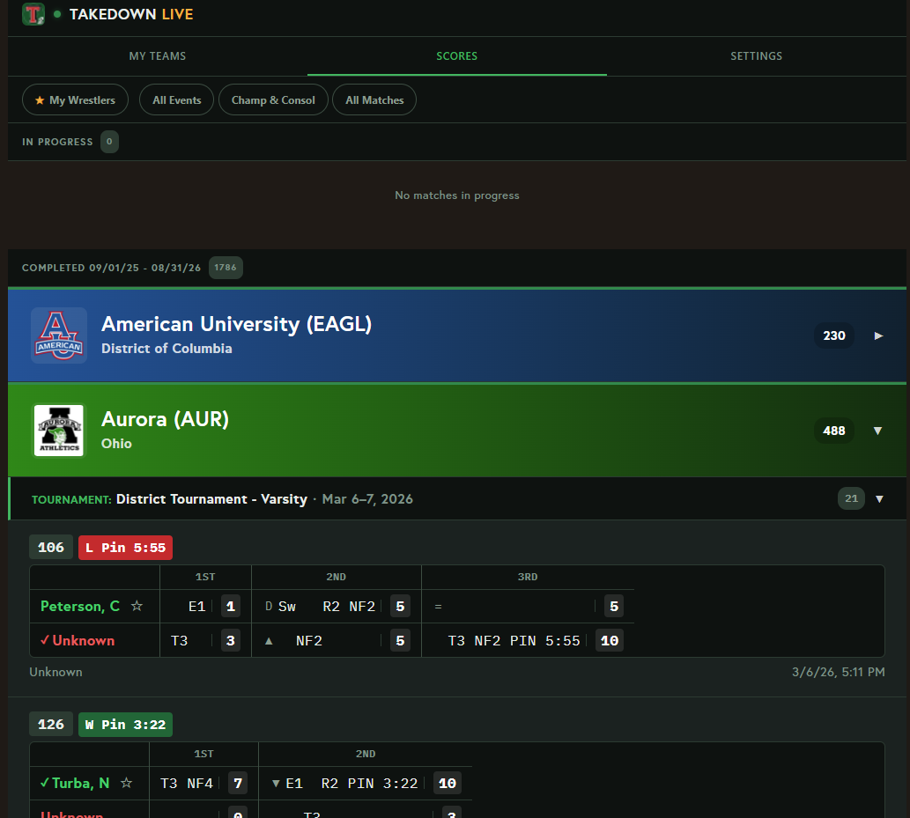The width and height of the screenshot is (910, 818).
Task: Select the All Events filter
Action: (x=176, y=99)
